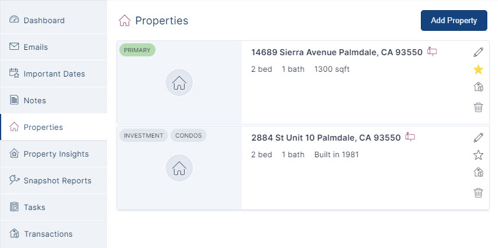Click the Sierra Avenue property photo placeholder

click(179, 82)
